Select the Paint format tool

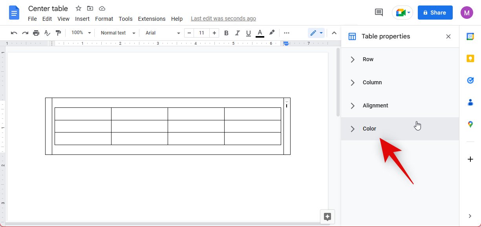(x=59, y=33)
